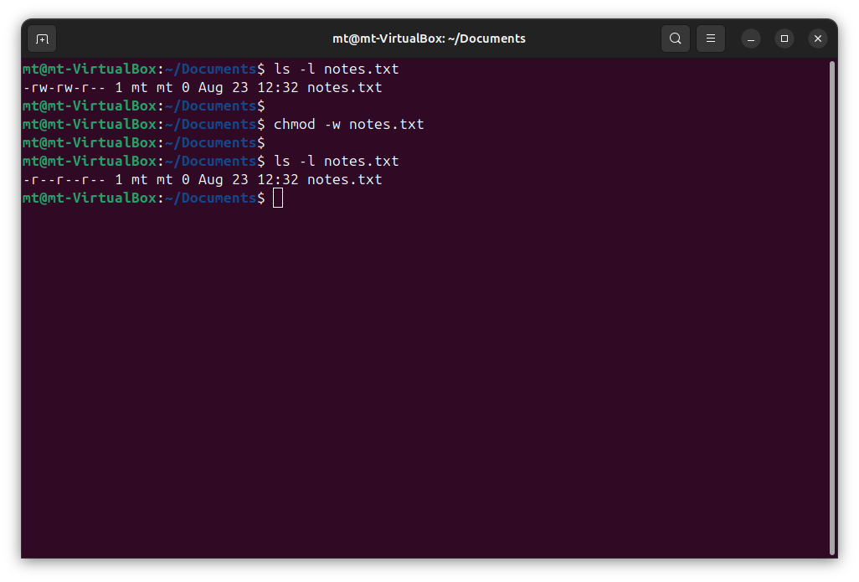This screenshot has height=582, width=859.
Task: Click the chmod -w notes.txt command
Action: pos(348,125)
